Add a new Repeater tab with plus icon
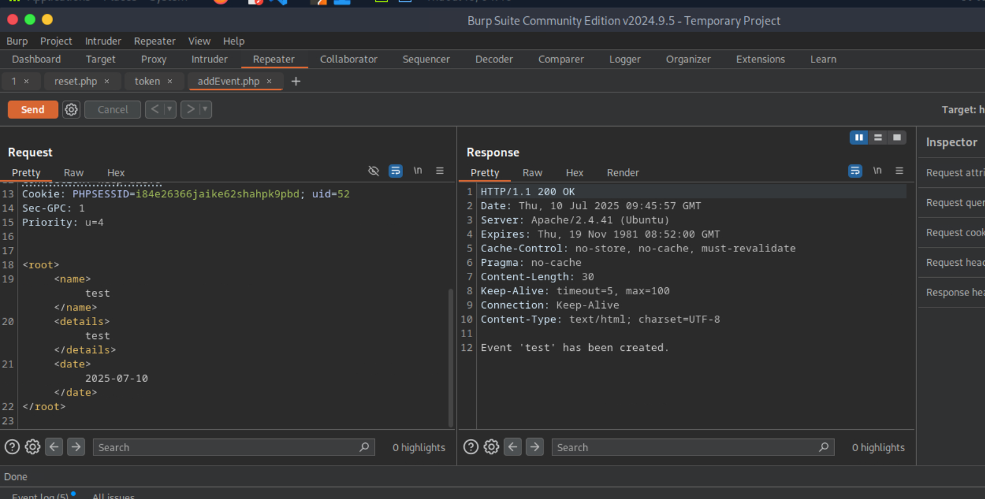985x499 pixels. 296,81
